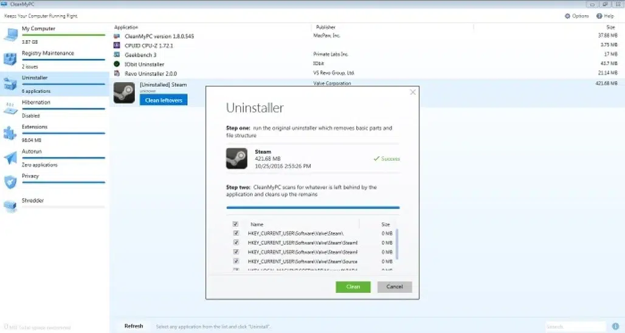Viewport: 625px width, 333px height.
Task: Click the Options gear icon
Action: click(x=567, y=16)
